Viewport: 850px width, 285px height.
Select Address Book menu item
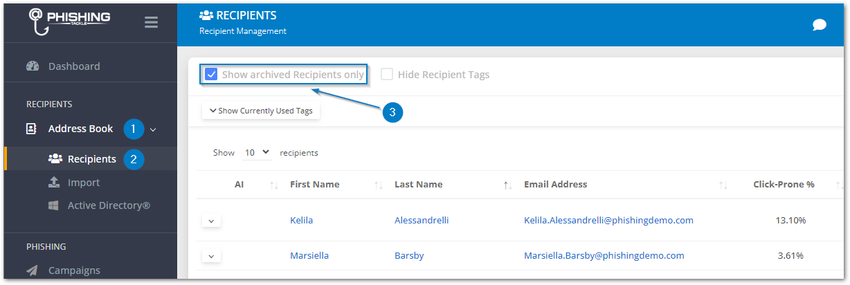click(80, 129)
